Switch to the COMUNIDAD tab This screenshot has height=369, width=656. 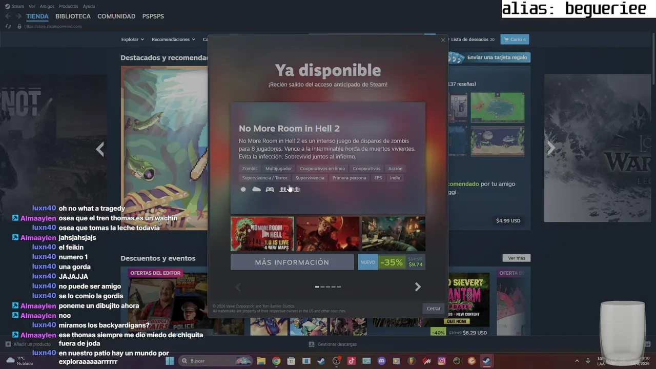pos(116,16)
